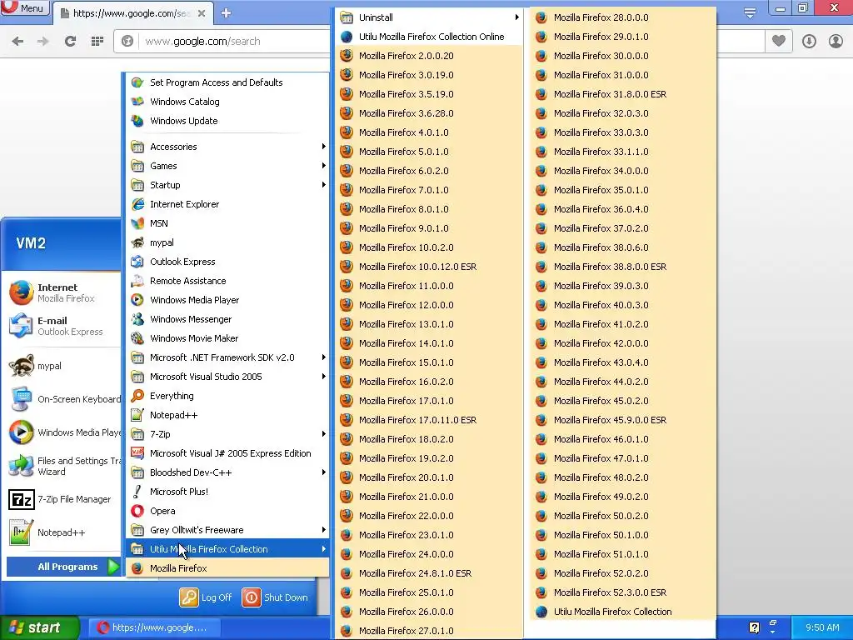
Task: Launch Everything search program
Action: (227, 396)
